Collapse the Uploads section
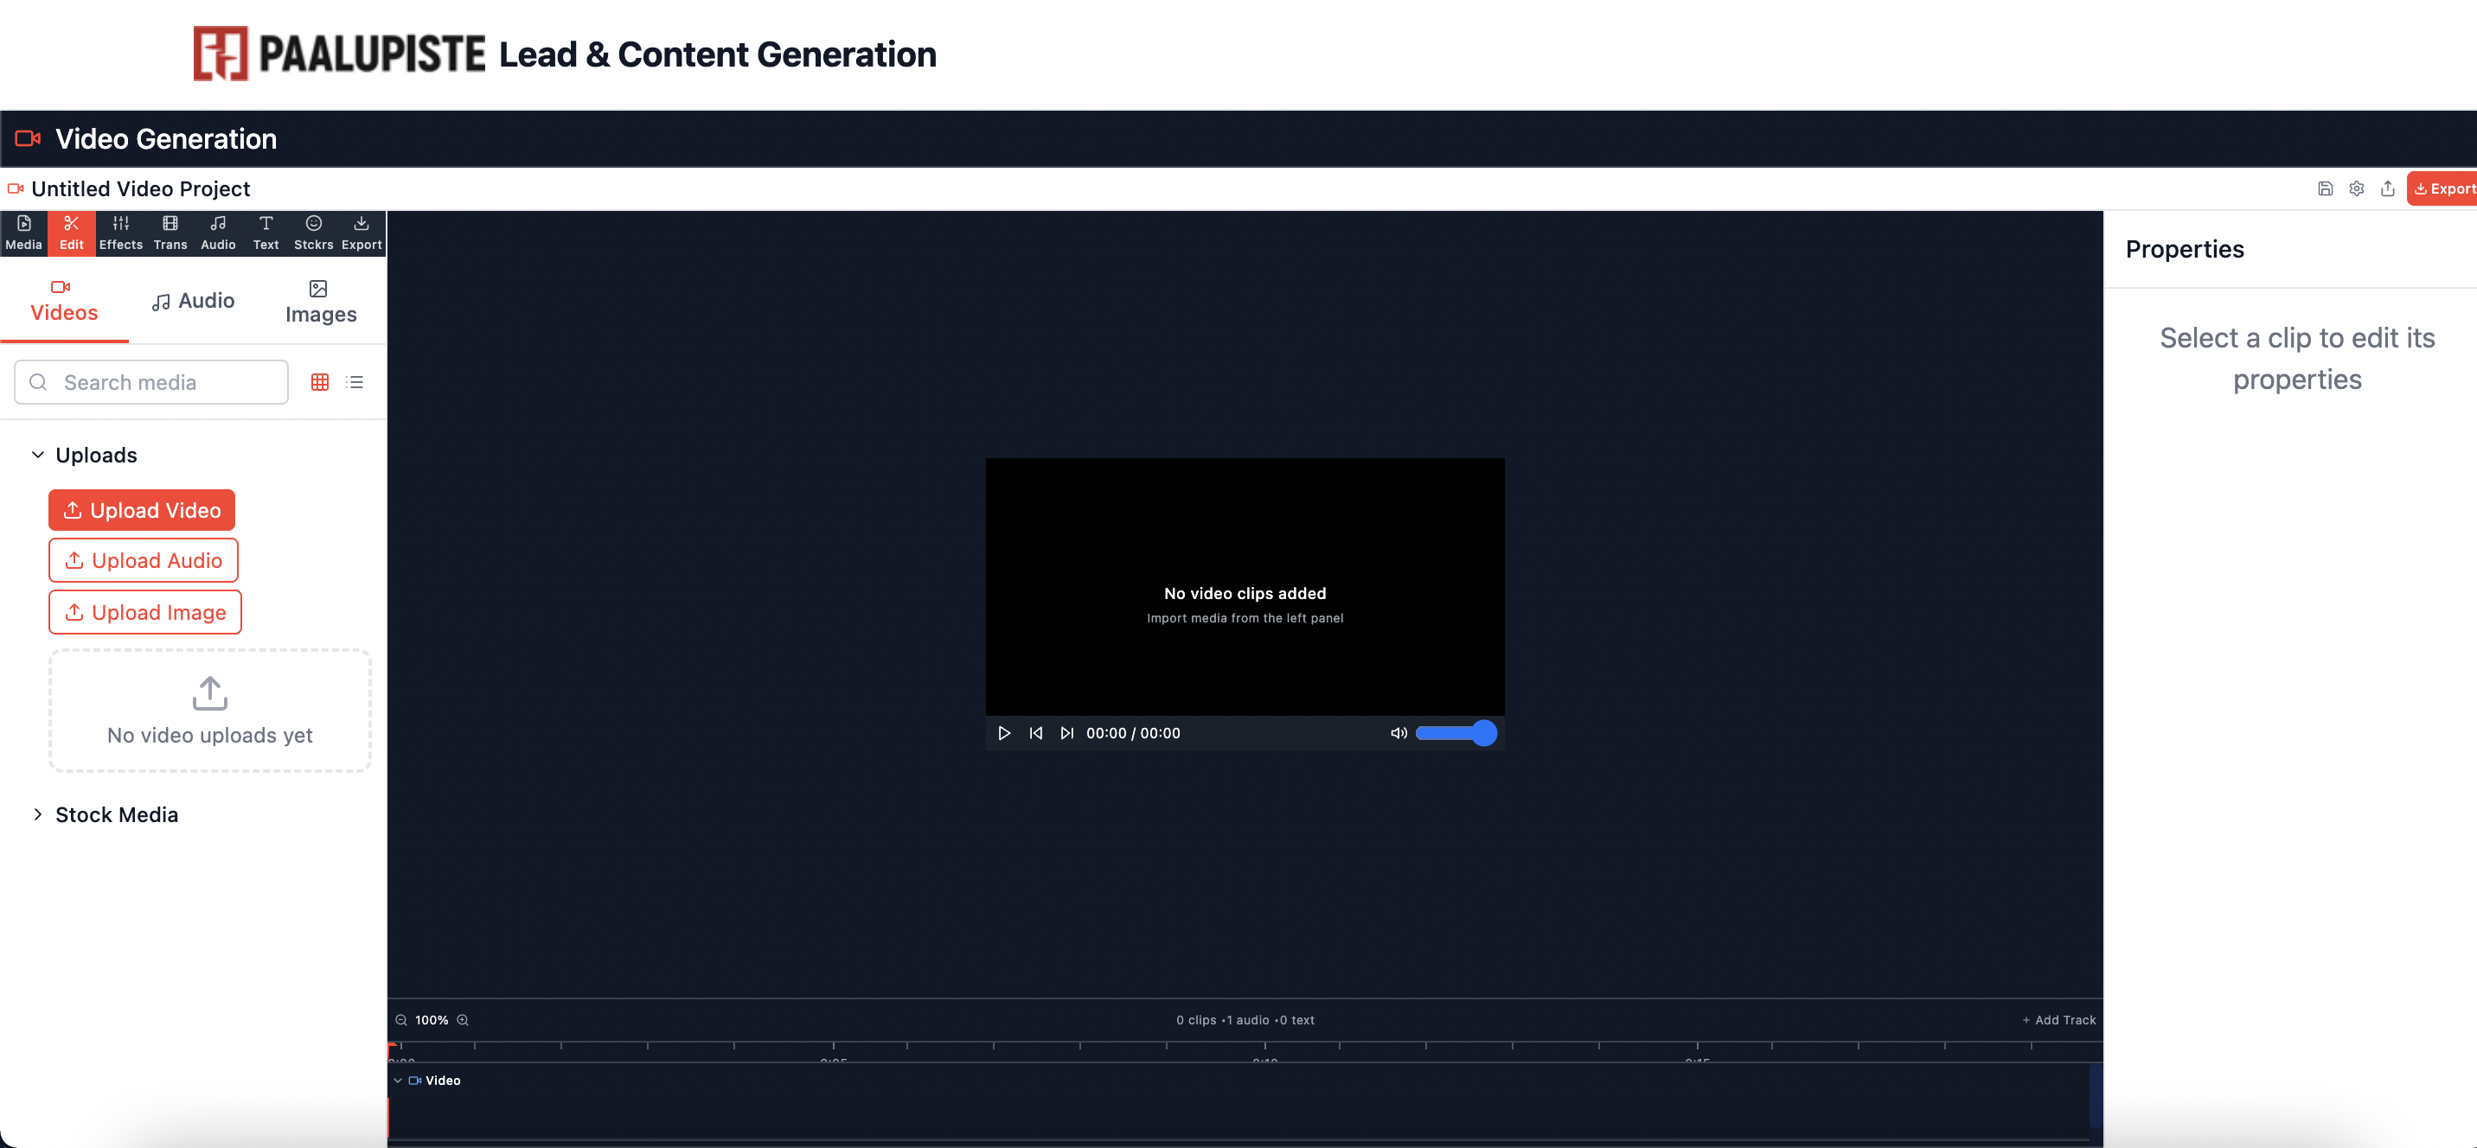This screenshot has width=2477, height=1148. point(86,455)
